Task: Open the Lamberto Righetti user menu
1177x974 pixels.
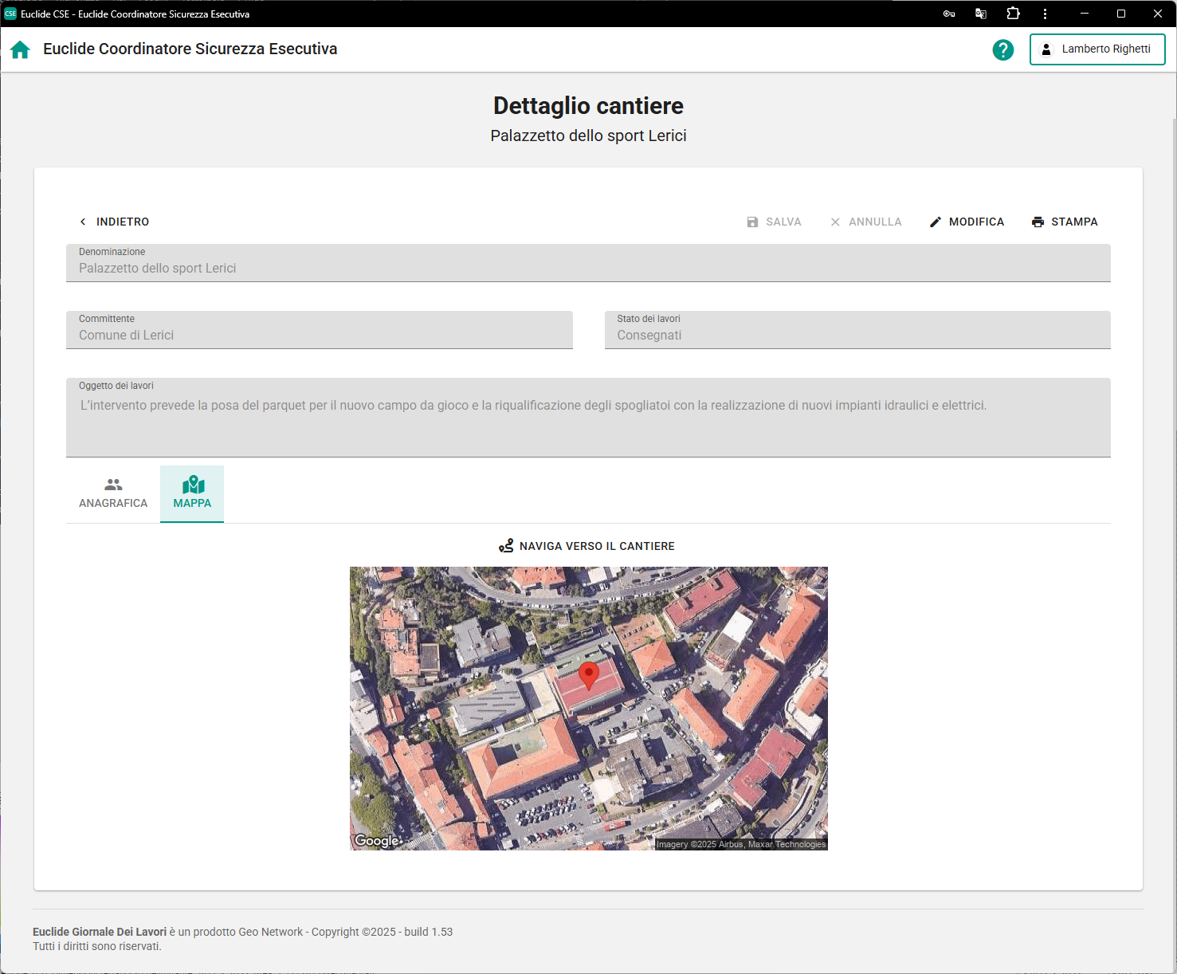Action: click(x=1097, y=49)
